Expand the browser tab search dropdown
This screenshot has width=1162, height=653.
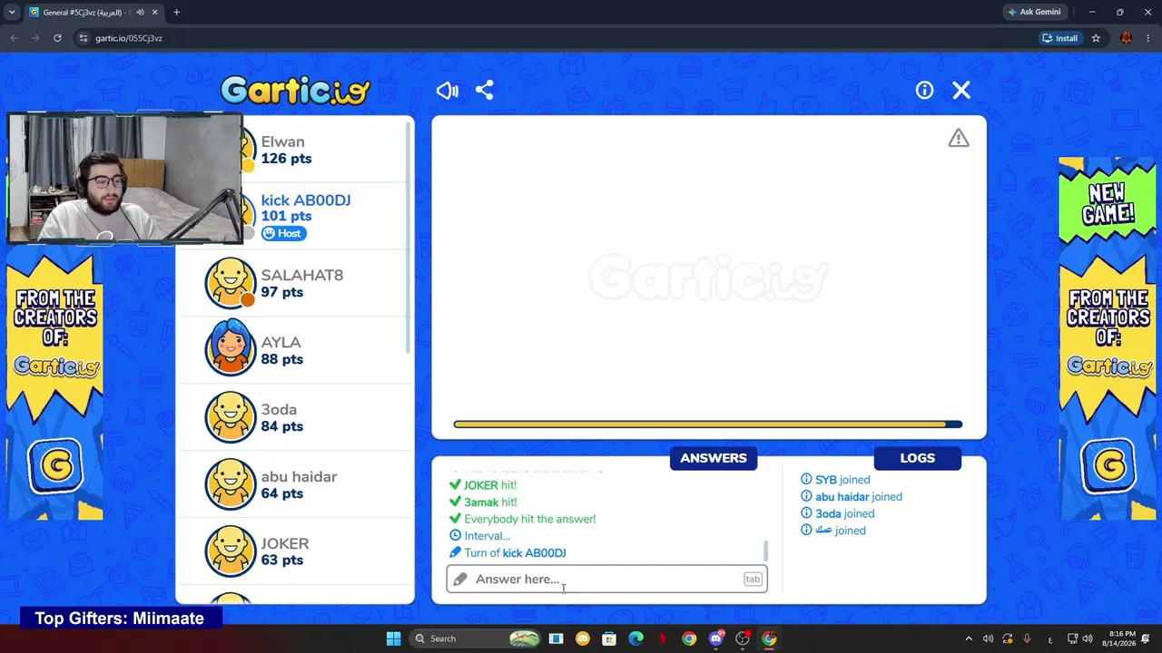(12, 13)
